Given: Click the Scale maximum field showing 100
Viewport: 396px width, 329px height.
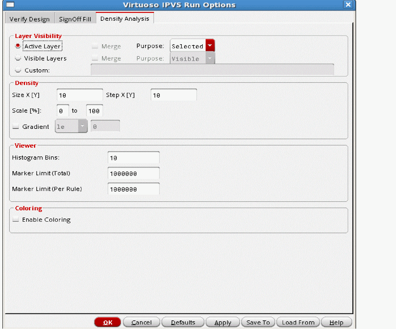Looking at the screenshot, I should (x=94, y=111).
